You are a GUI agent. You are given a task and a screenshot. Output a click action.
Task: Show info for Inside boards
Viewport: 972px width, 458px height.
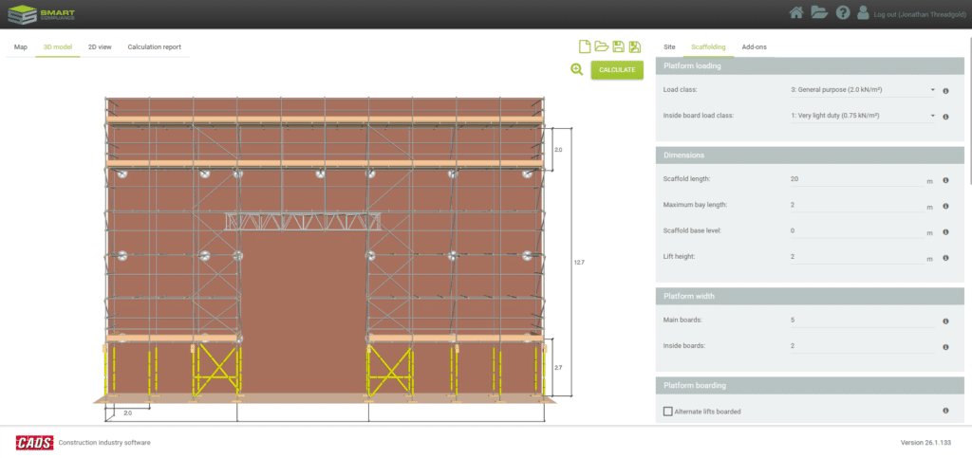[946, 347]
